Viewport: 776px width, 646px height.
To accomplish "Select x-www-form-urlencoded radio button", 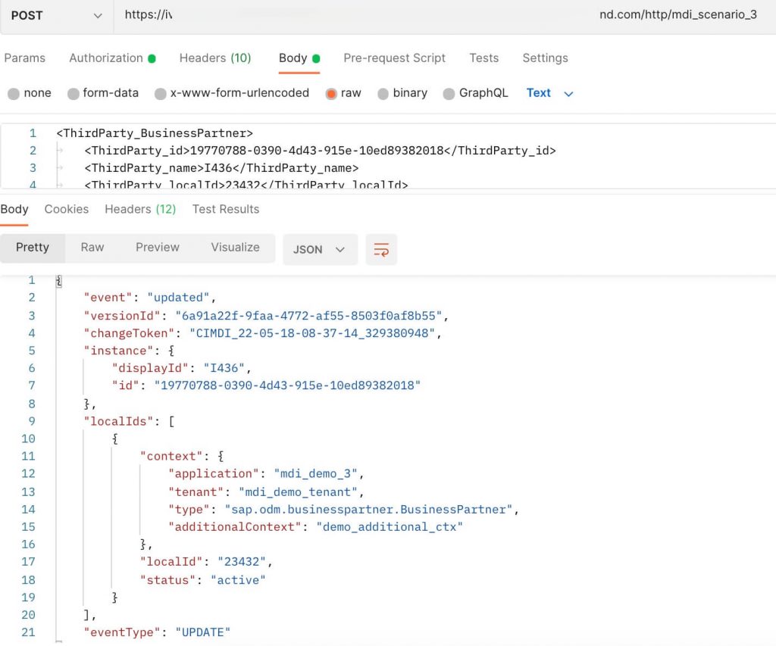I will tap(161, 93).
